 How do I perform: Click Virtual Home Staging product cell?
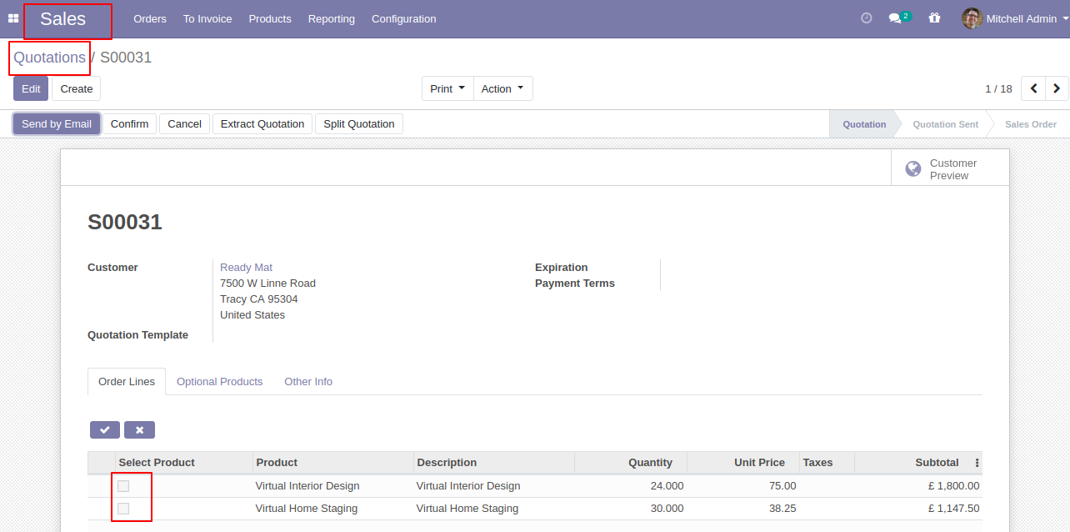[333, 509]
